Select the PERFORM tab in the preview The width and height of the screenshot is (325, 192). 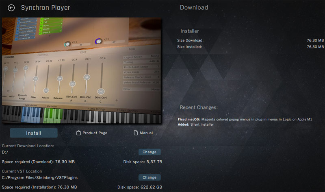(9, 57)
